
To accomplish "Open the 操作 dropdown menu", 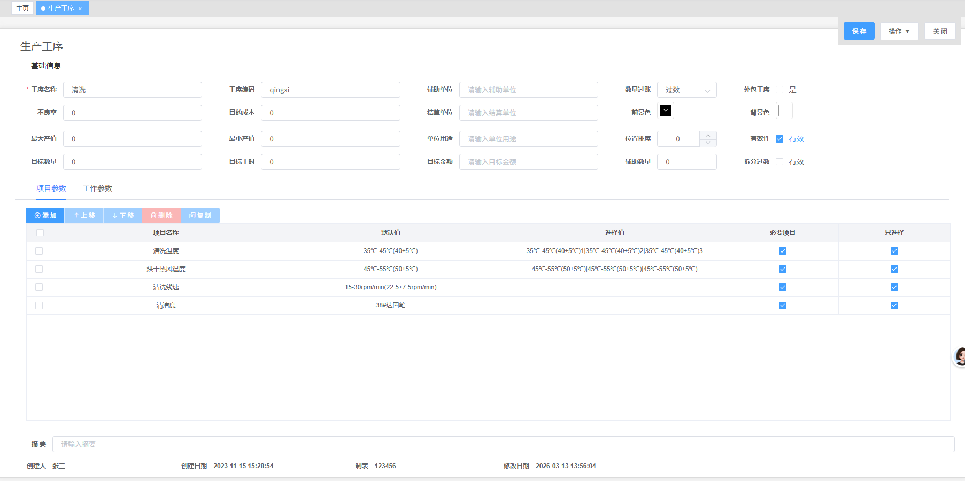I will click(899, 31).
